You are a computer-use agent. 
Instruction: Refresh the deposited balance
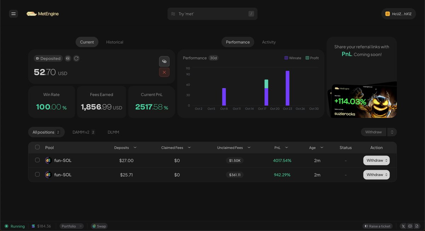[76, 58]
